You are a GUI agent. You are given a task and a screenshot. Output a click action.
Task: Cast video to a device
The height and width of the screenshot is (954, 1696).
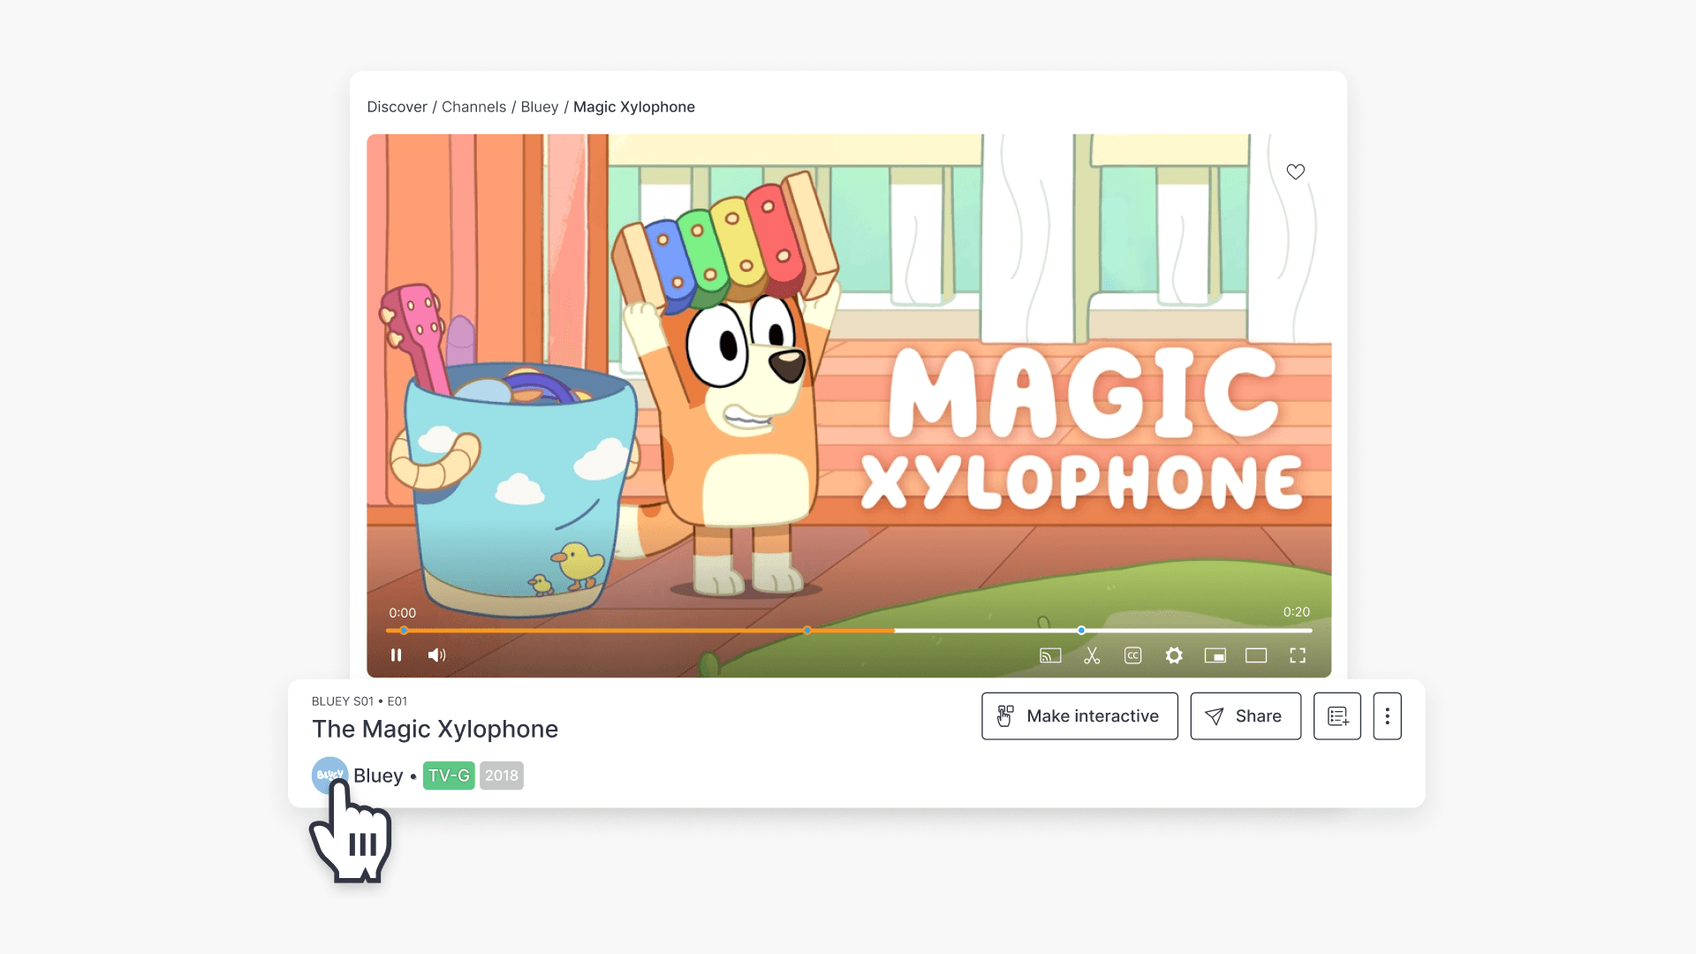coord(1050,655)
